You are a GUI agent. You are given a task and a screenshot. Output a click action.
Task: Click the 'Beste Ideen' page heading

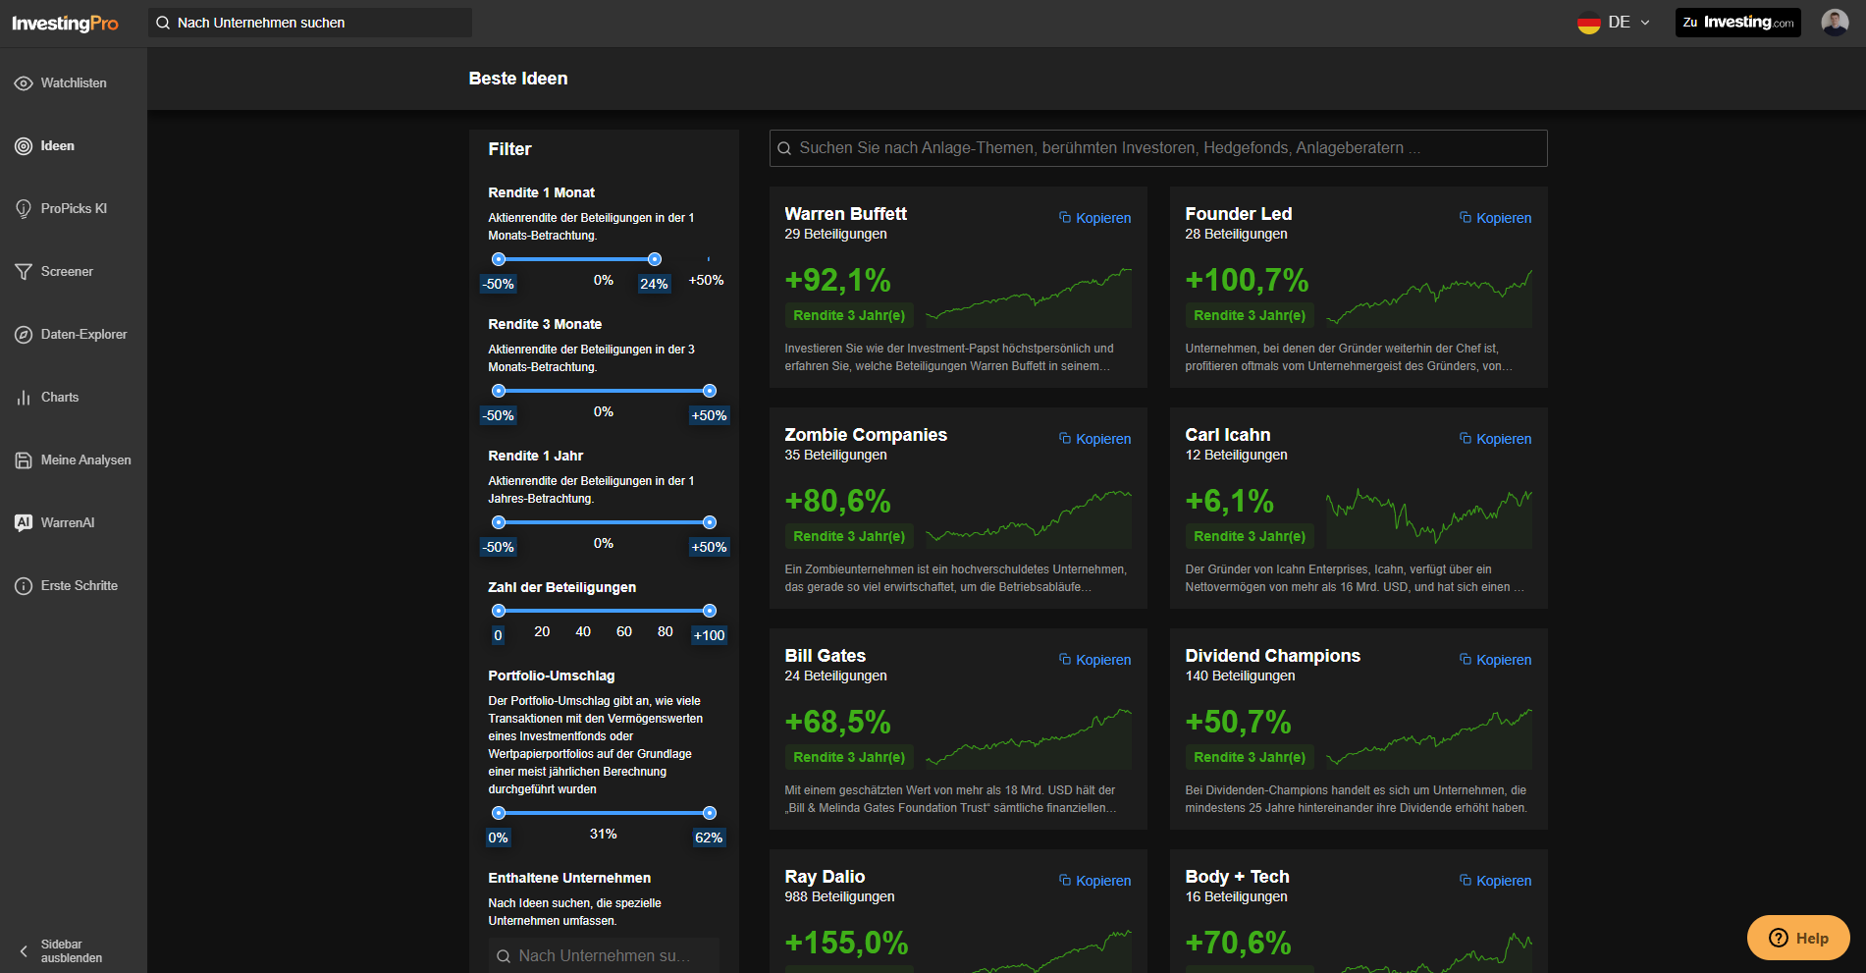coord(518,79)
